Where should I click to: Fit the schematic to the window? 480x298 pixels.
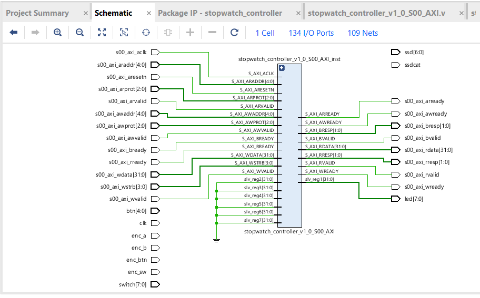pos(102,33)
